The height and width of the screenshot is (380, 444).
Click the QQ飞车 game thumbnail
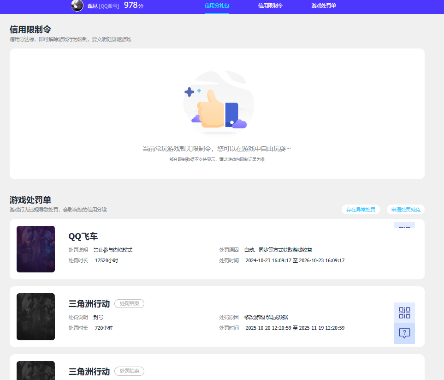36,249
